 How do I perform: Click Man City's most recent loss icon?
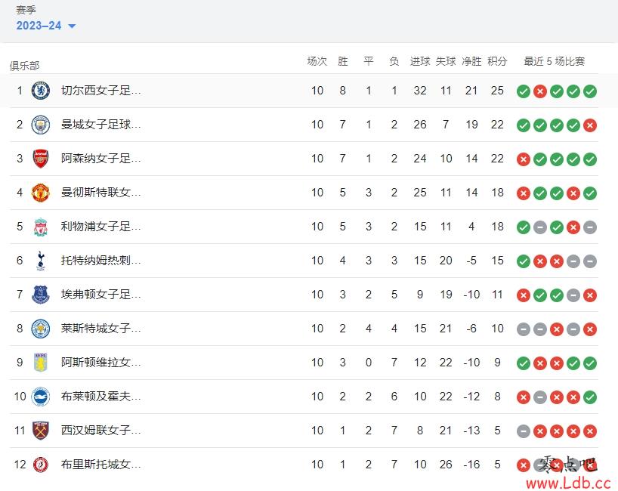[x=590, y=125]
